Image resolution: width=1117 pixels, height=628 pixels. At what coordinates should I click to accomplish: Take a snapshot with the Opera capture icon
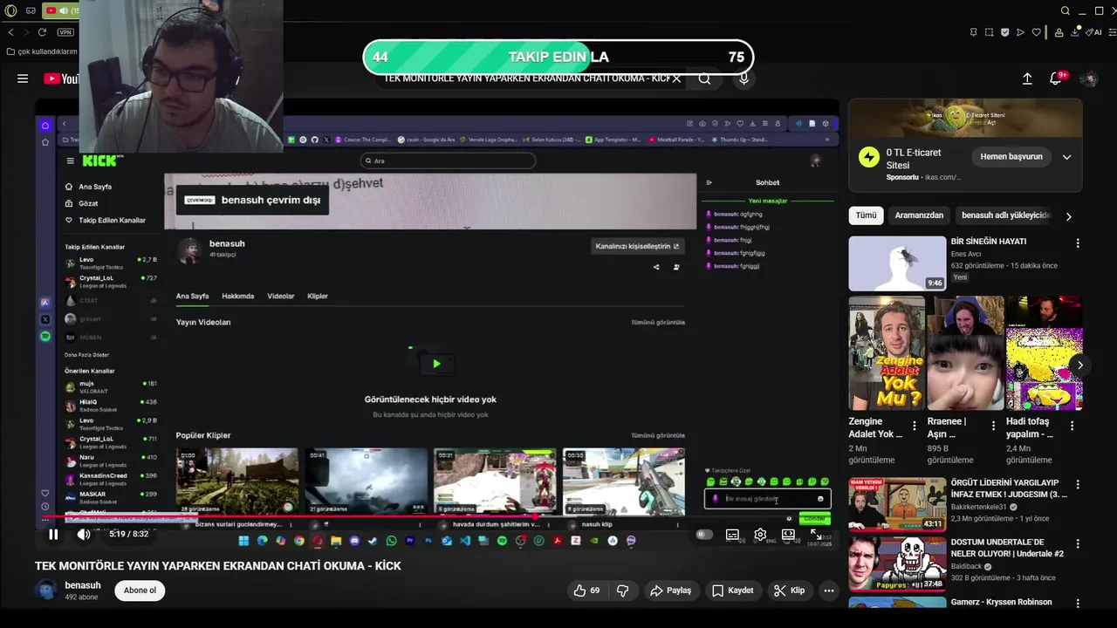point(989,32)
